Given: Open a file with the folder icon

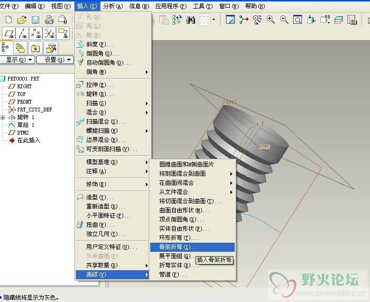Looking at the screenshot, I should pyautogui.click(x=22, y=20).
